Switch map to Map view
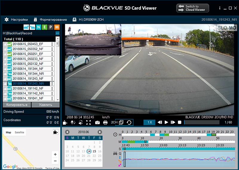Image resolution: width=239 pixels, height=170 pixels. [8, 132]
